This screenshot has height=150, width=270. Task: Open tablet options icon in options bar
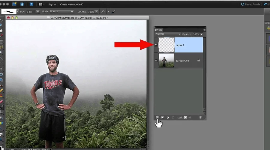pos(103,11)
